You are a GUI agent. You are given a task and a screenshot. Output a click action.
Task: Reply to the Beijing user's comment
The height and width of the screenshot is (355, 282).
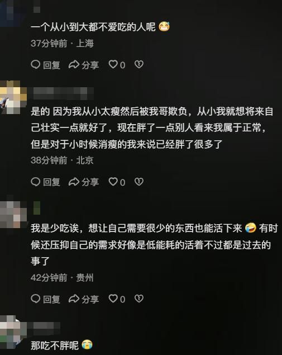tap(45, 182)
